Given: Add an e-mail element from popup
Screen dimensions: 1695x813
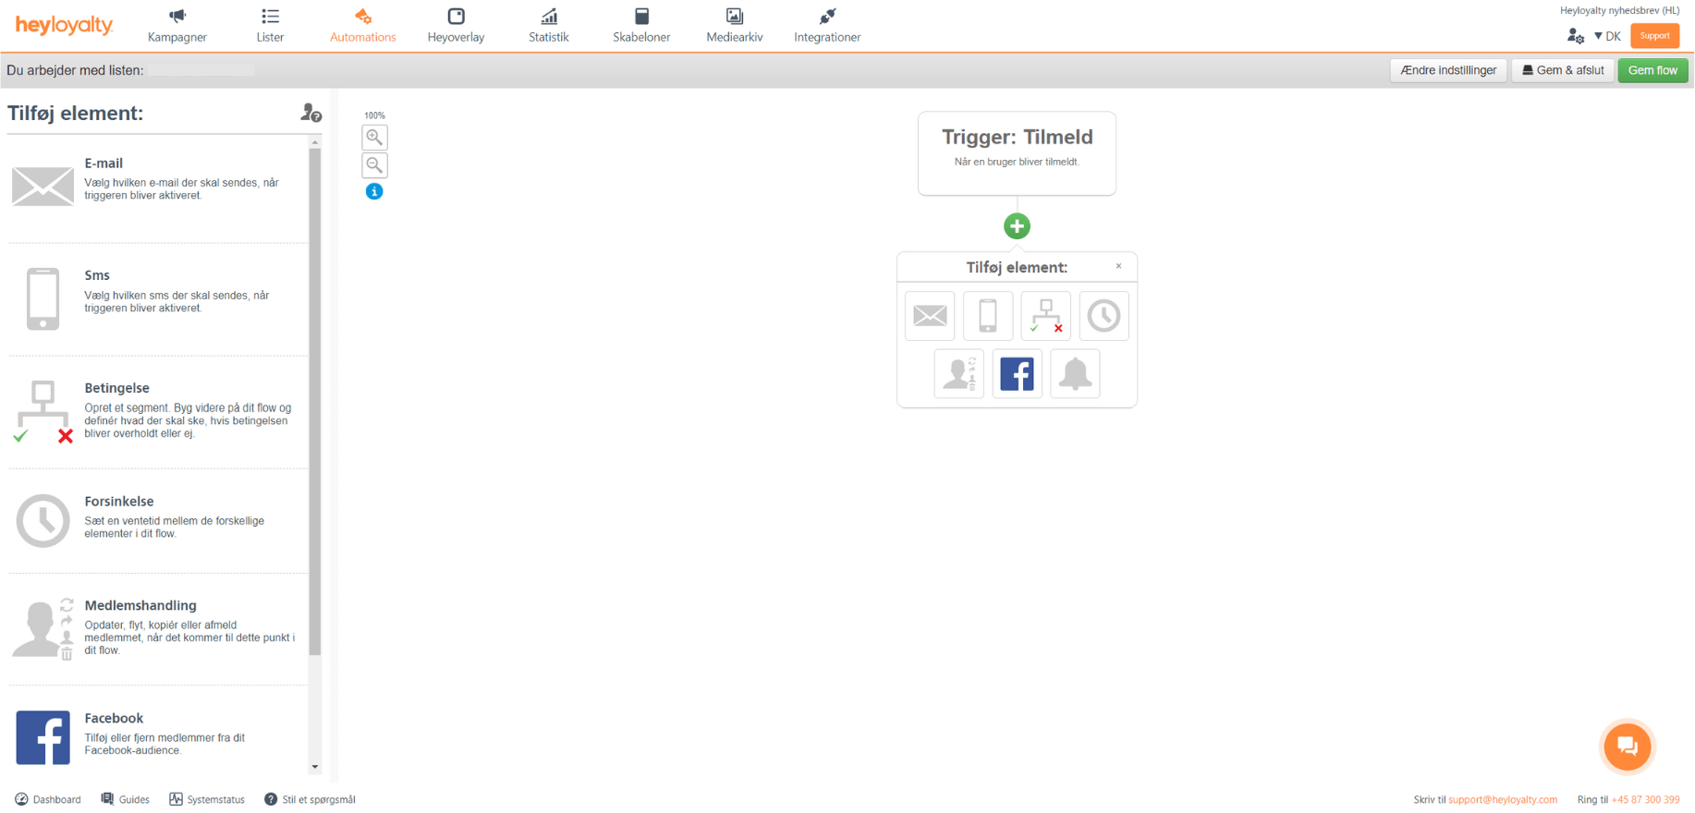Looking at the screenshot, I should point(930,316).
